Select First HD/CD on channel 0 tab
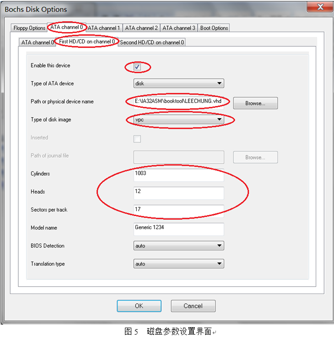 87,41
